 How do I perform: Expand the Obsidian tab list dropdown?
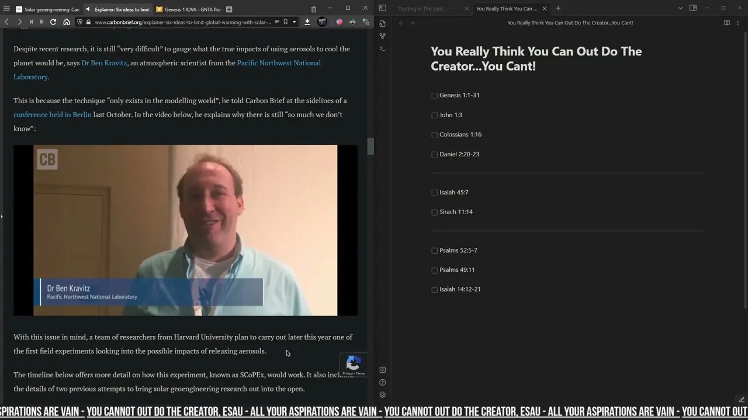pos(680,8)
